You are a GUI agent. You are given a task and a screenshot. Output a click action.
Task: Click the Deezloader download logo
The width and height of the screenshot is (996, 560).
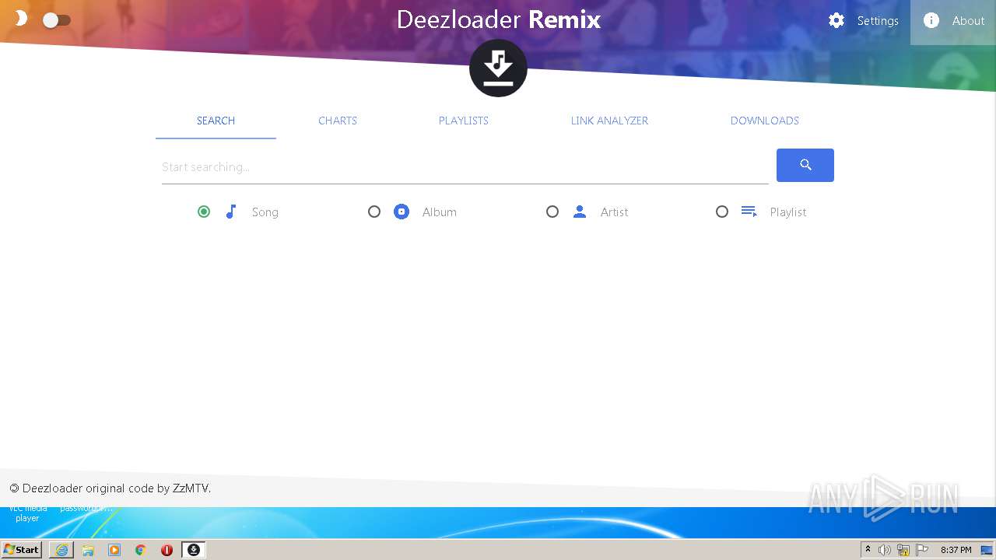(498, 68)
